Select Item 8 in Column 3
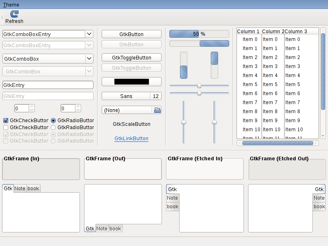 [x=293, y=112]
